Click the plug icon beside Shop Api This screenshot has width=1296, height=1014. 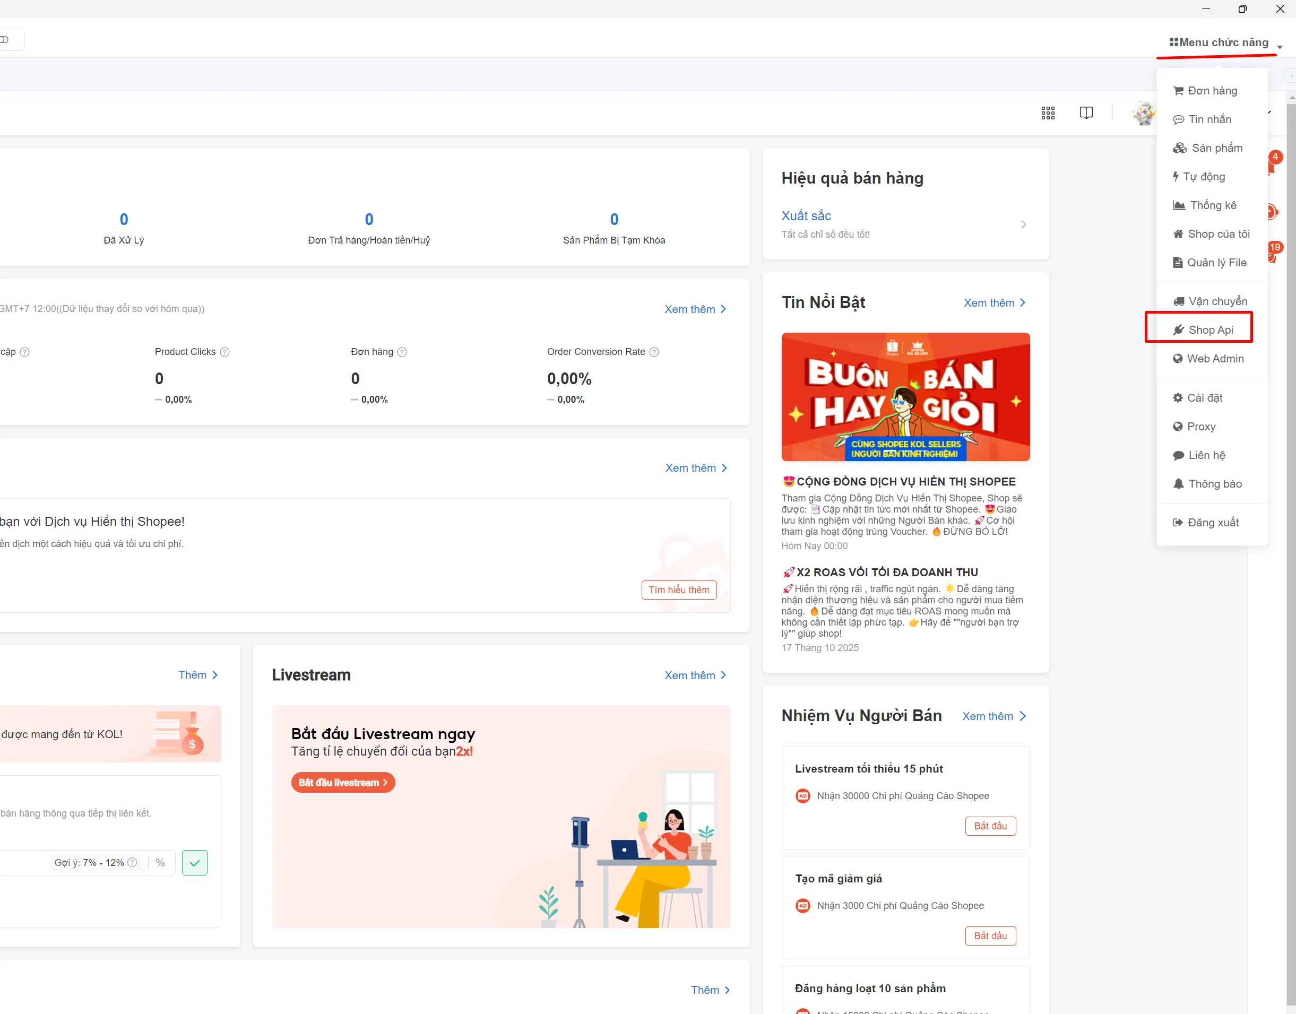pyautogui.click(x=1179, y=330)
